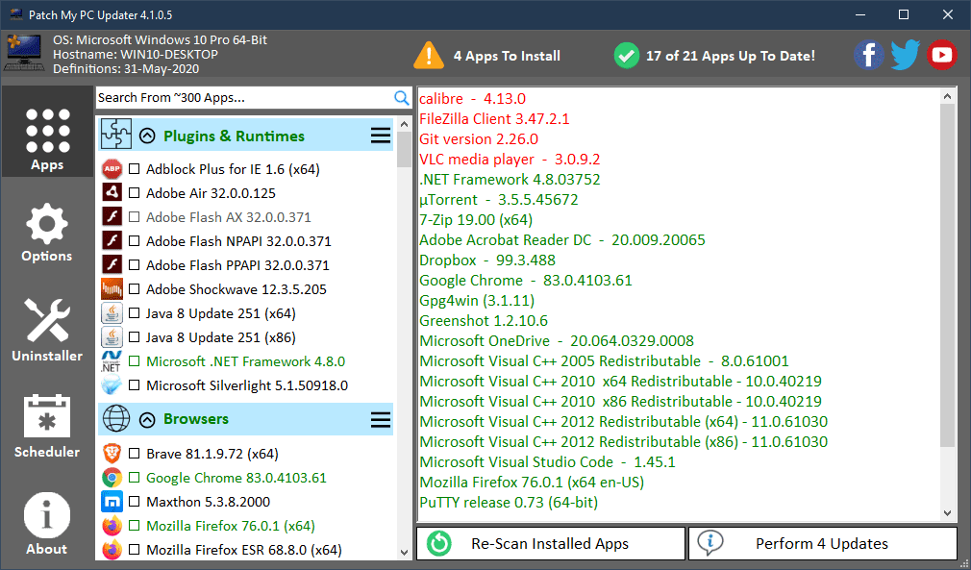Open the Facebook social icon
The image size is (971, 570).
[868, 55]
